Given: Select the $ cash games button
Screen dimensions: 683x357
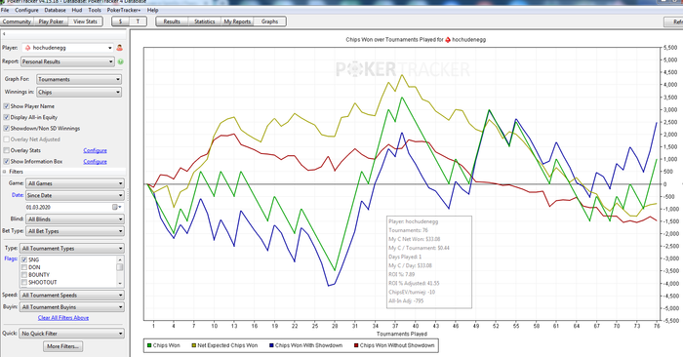Looking at the screenshot, I should click(120, 21).
